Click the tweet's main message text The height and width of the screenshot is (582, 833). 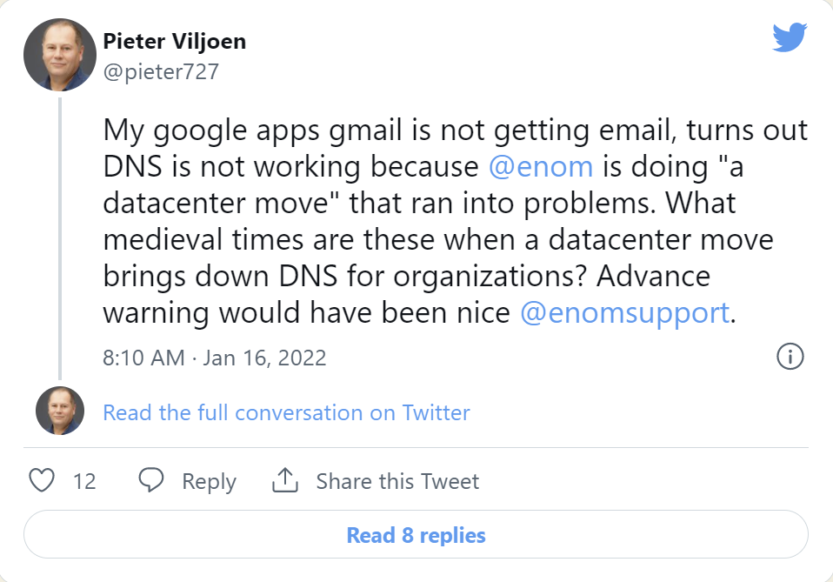(435, 222)
